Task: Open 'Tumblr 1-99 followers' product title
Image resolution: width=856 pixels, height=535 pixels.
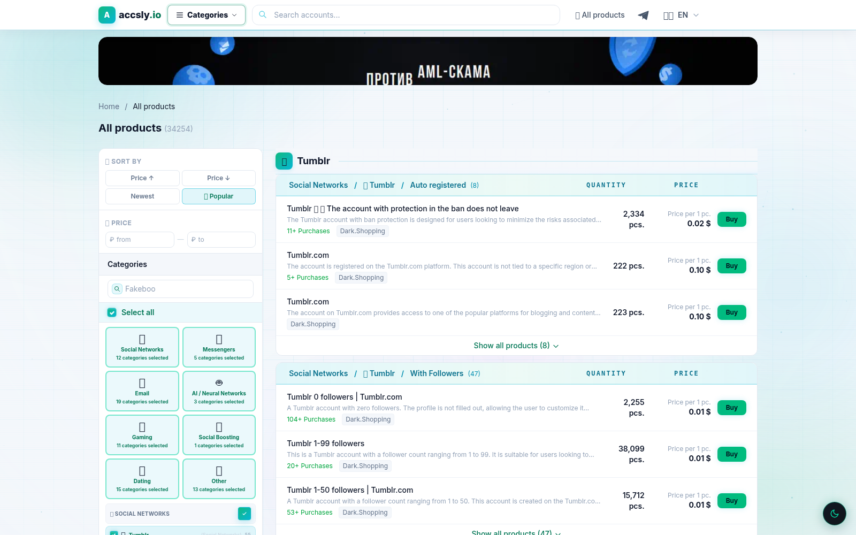Action: 325,444
